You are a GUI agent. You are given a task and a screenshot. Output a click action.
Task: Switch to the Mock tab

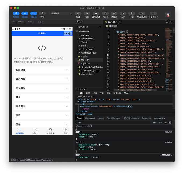pyautogui.click(x=127, y=93)
